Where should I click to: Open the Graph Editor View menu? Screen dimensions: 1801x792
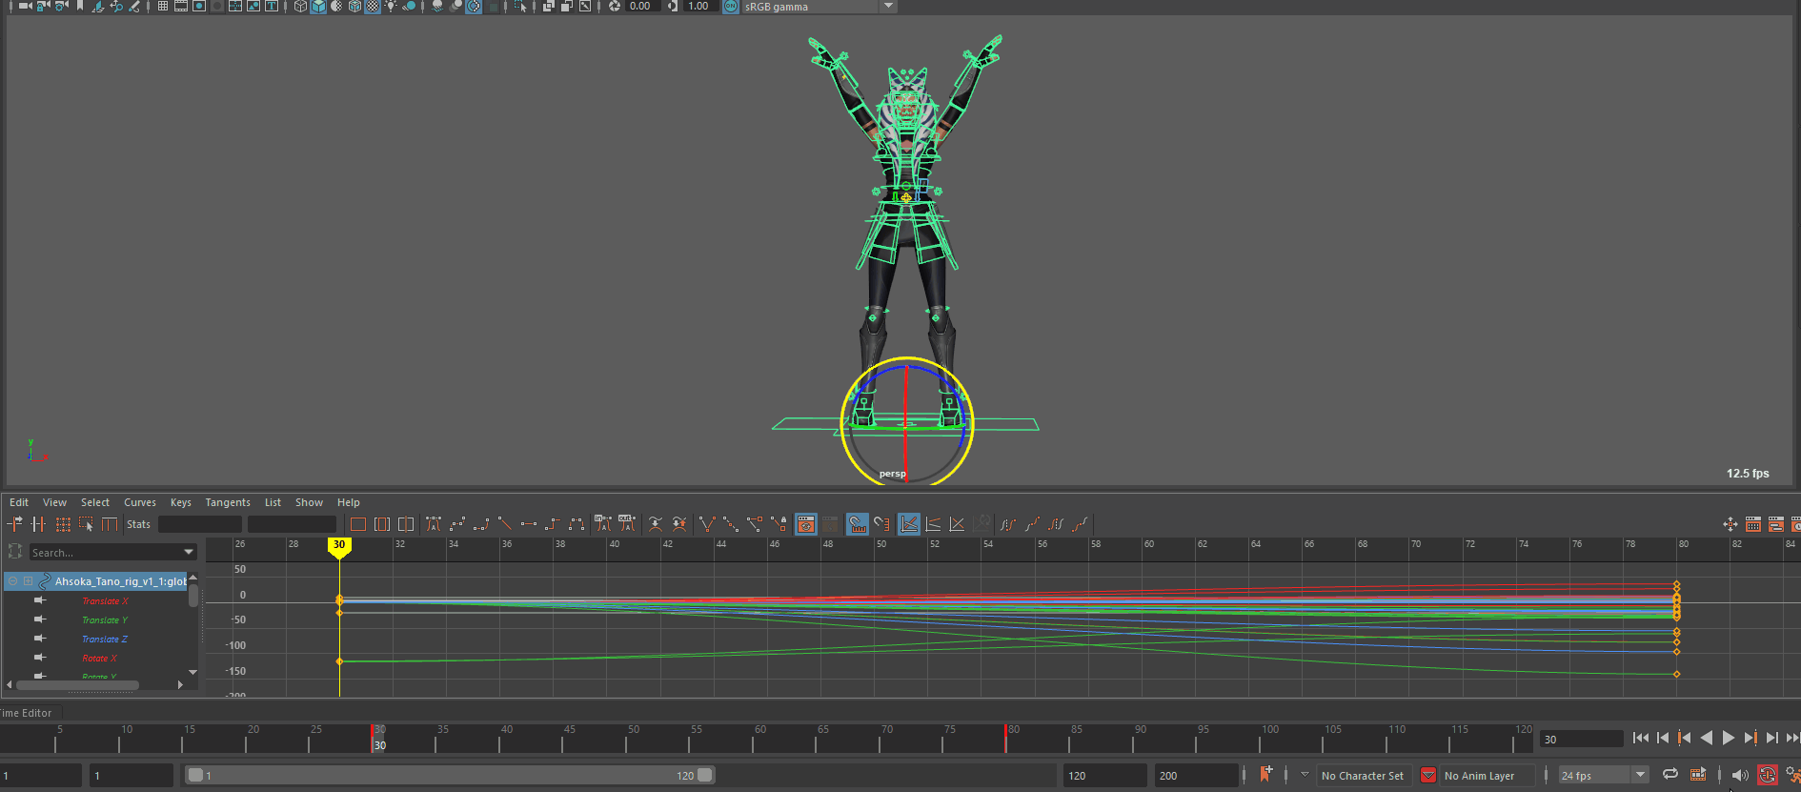pyautogui.click(x=54, y=502)
